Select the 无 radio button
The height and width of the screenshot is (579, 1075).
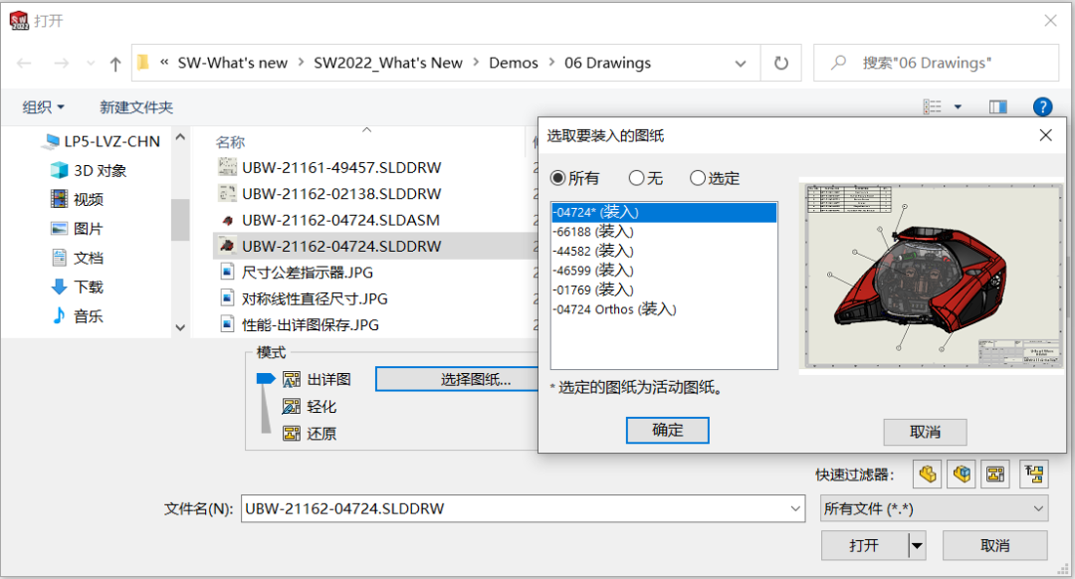[637, 178]
